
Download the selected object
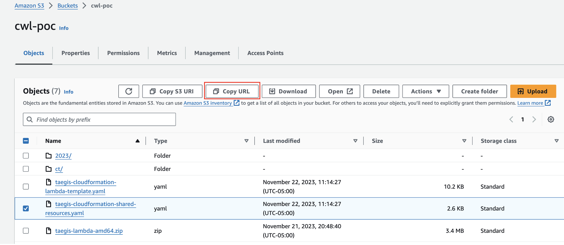point(289,91)
